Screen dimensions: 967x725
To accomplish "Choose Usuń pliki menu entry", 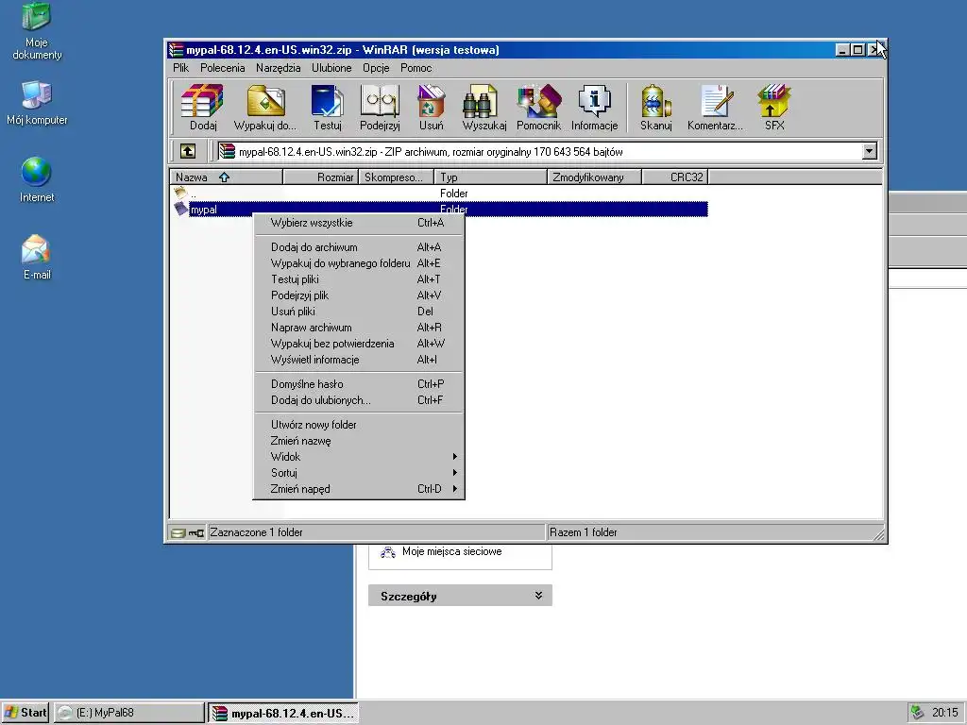I will click(x=358, y=312).
